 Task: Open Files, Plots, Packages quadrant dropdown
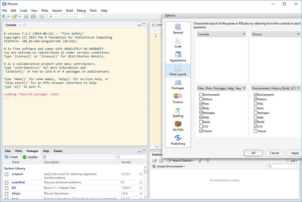221,88
